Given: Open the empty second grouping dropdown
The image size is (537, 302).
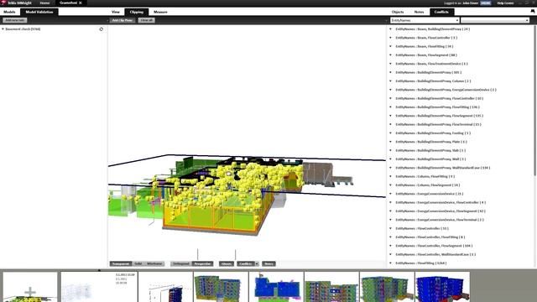Looking at the screenshot, I should coord(495,20).
